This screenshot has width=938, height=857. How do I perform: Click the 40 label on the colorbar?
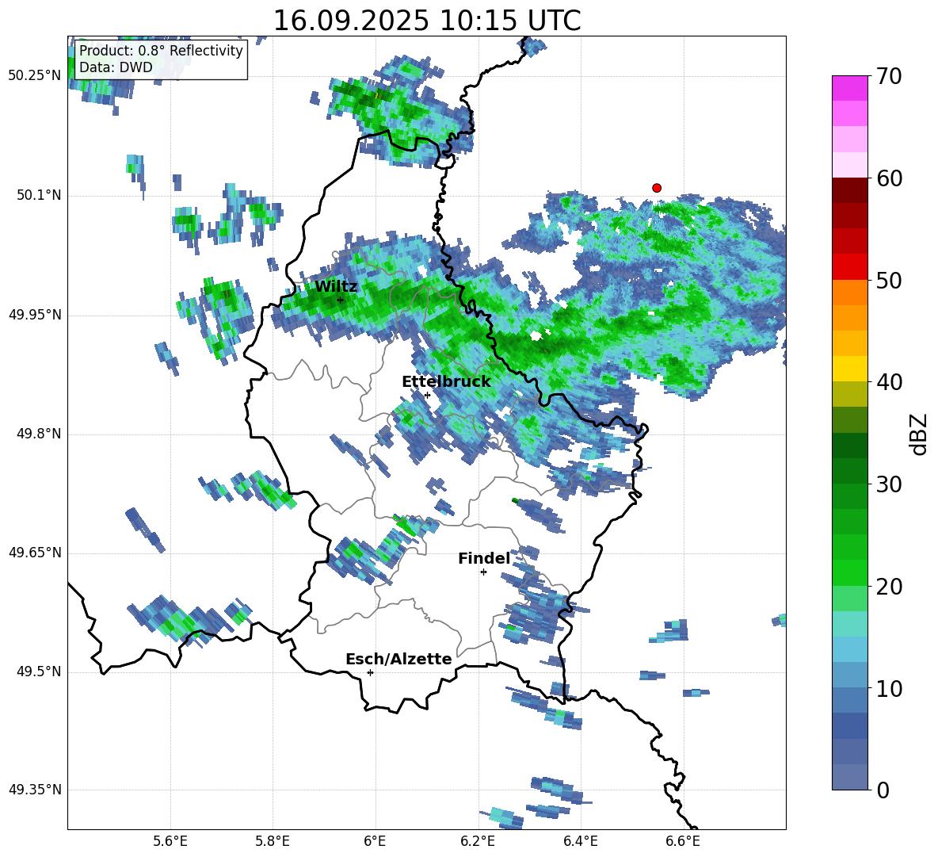coord(888,382)
